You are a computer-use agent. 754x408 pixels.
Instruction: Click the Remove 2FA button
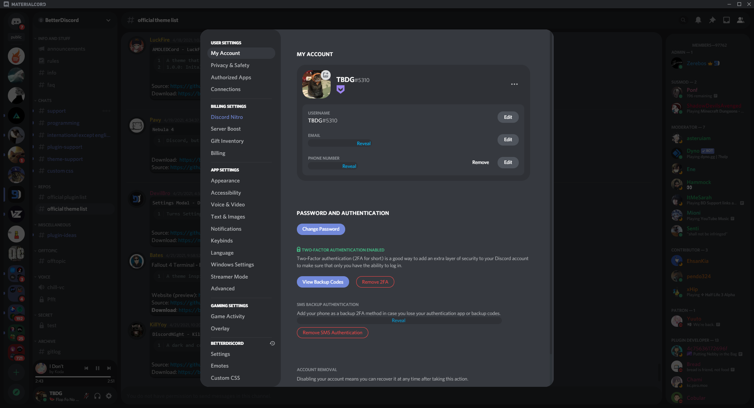coord(375,282)
